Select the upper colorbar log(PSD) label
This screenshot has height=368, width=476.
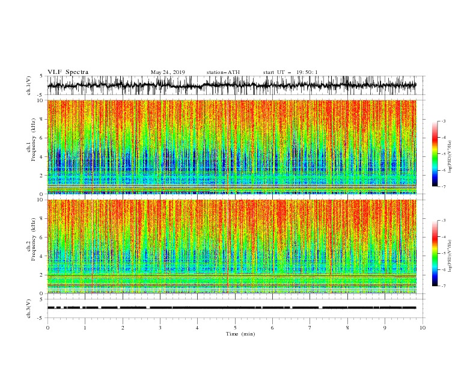450,157
